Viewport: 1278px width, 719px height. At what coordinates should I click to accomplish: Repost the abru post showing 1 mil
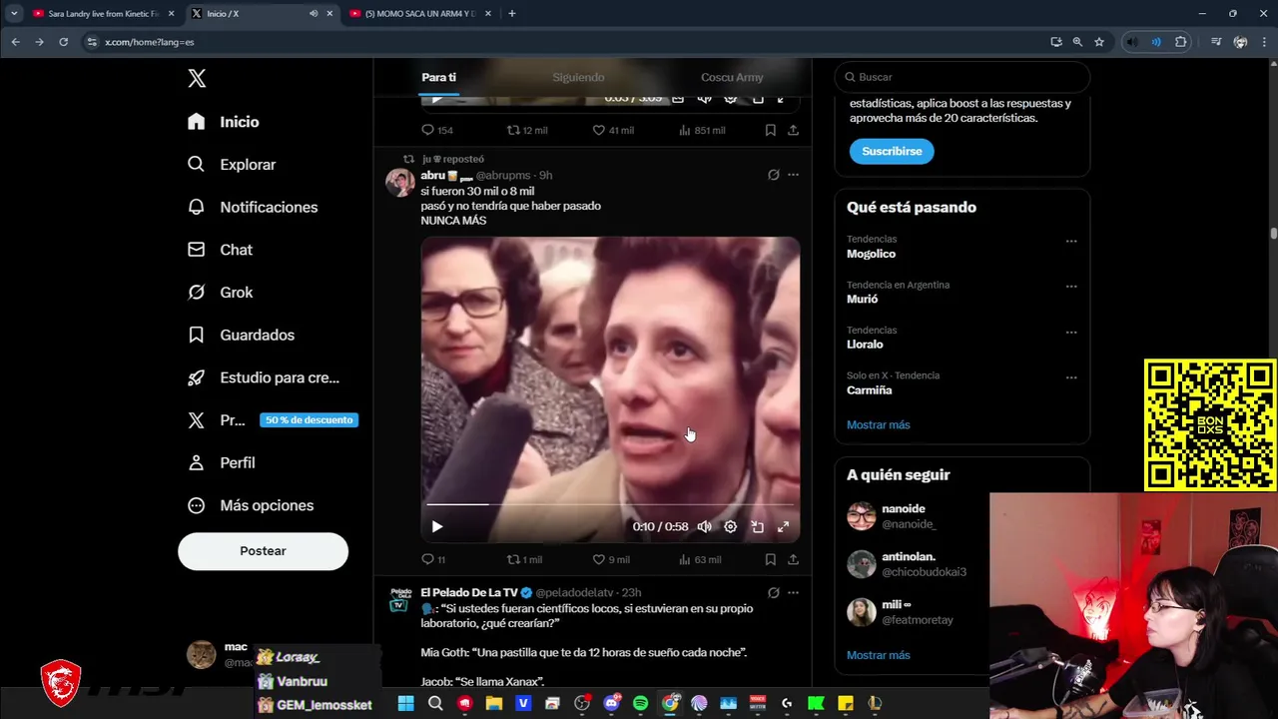pyautogui.click(x=524, y=560)
